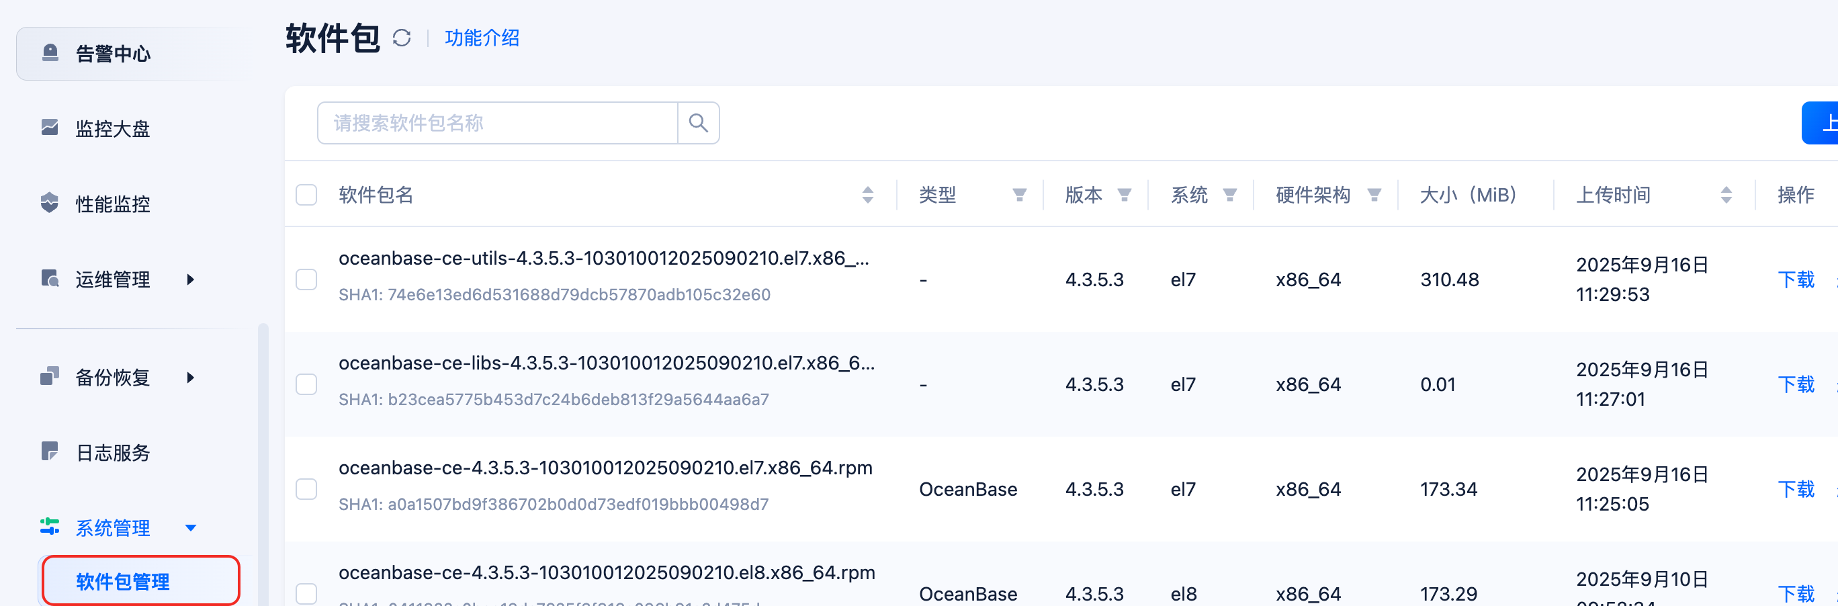1838x606 pixels.
Task: Open the 功能介绍 link
Action: click(482, 38)
